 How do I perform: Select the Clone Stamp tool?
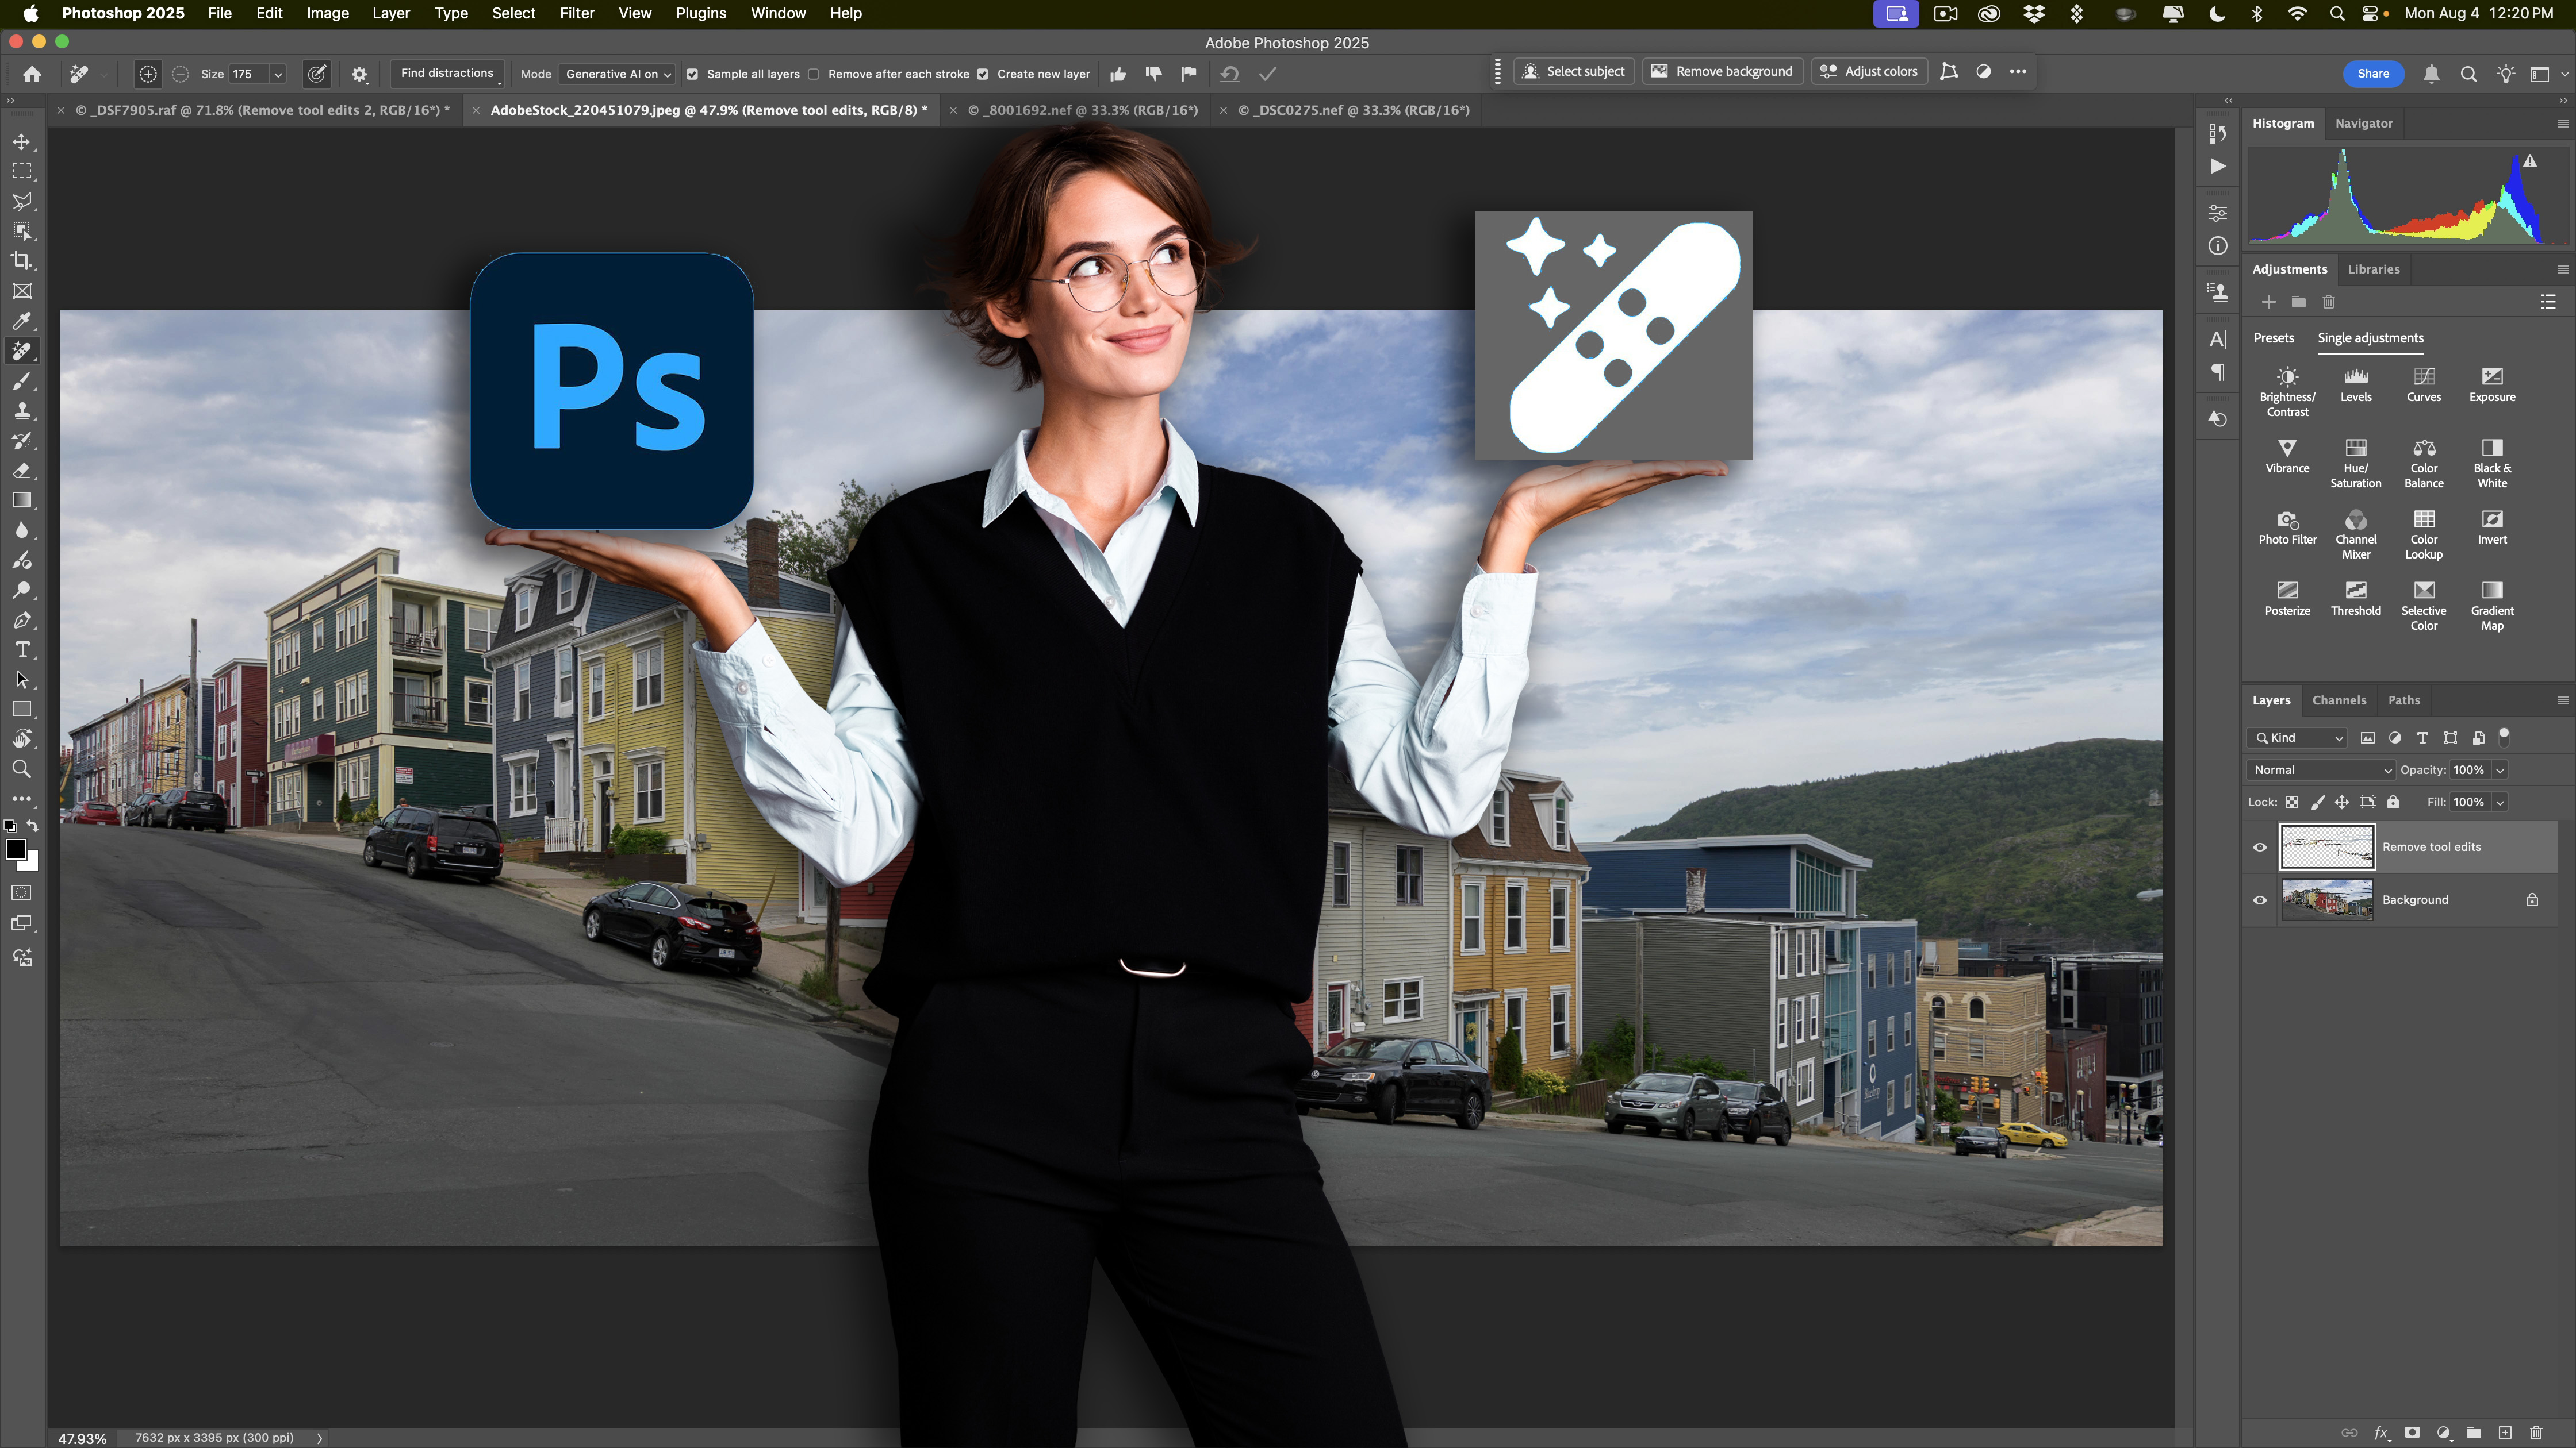[x=22, y=411]
